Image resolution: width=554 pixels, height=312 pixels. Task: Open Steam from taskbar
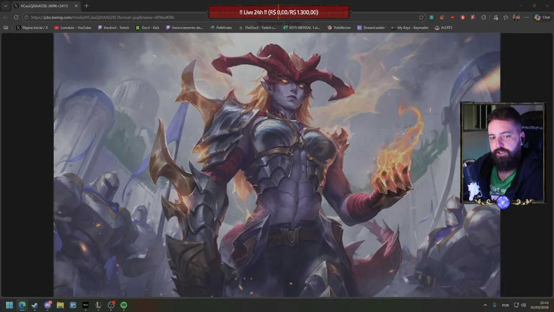click(x=35, y=305)
